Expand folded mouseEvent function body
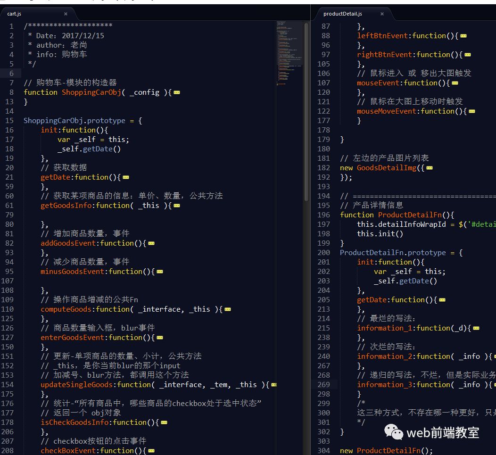Screen dimensions: 496x455 [x=455, y=83]
